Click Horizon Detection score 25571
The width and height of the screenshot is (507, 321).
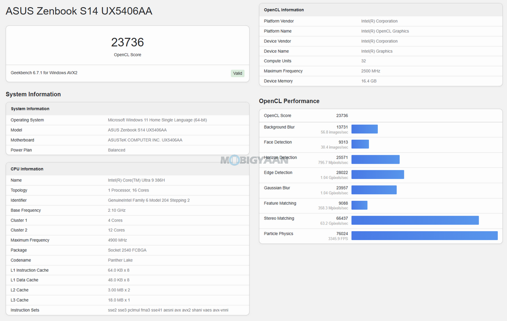click(342, 157)
